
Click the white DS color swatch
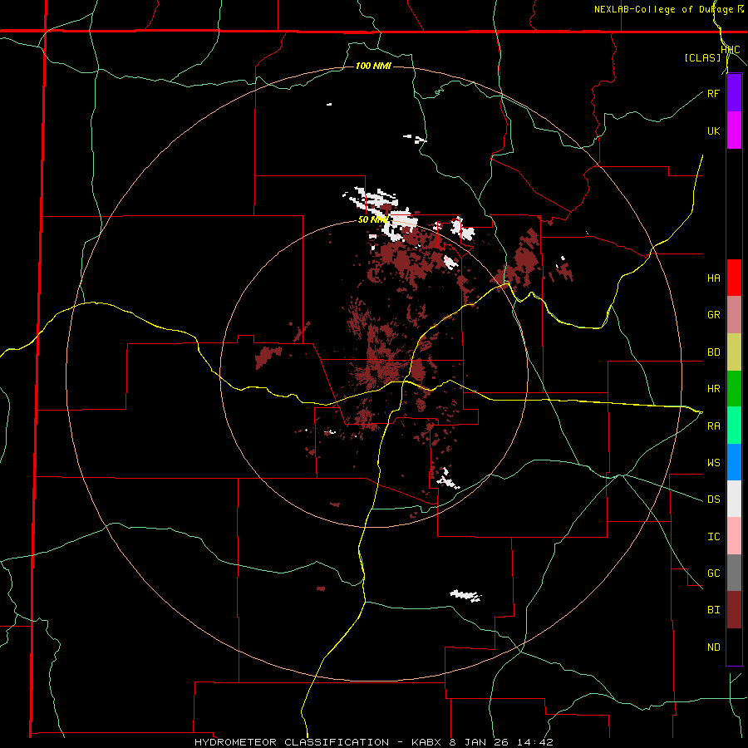734,499
